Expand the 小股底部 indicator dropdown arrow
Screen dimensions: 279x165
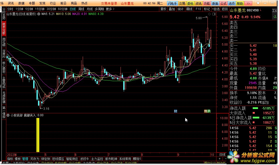8,115
